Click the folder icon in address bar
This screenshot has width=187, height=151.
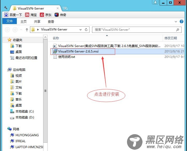pyautogui.click(x=33, y=29)
